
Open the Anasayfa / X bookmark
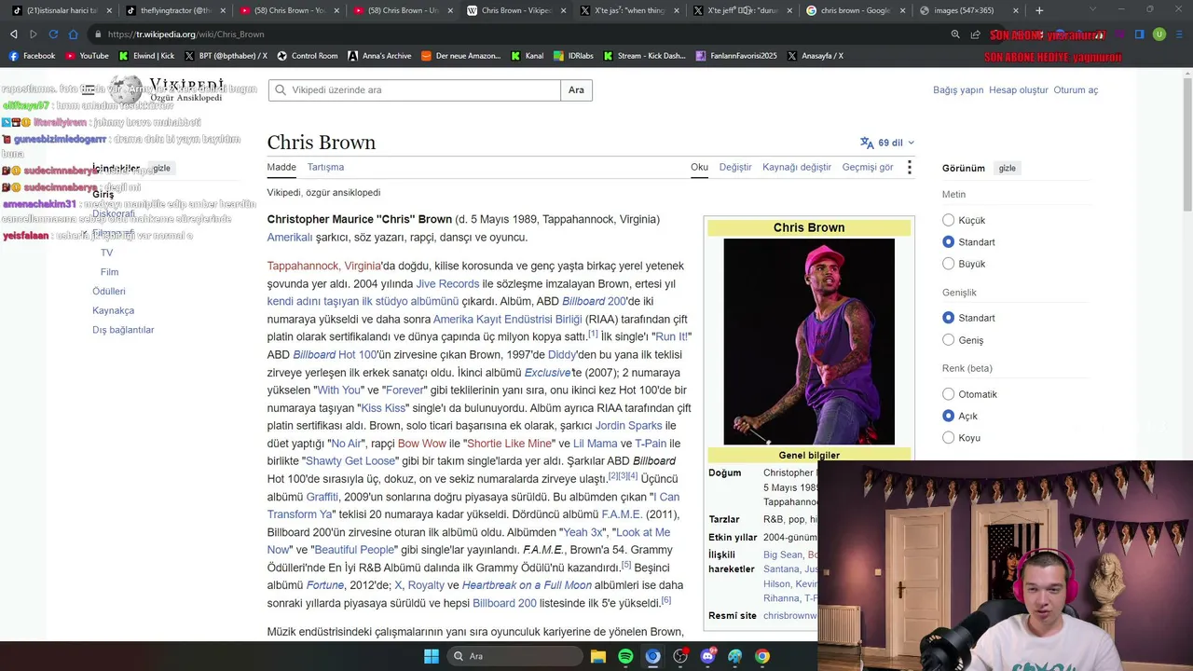point(815,56)
